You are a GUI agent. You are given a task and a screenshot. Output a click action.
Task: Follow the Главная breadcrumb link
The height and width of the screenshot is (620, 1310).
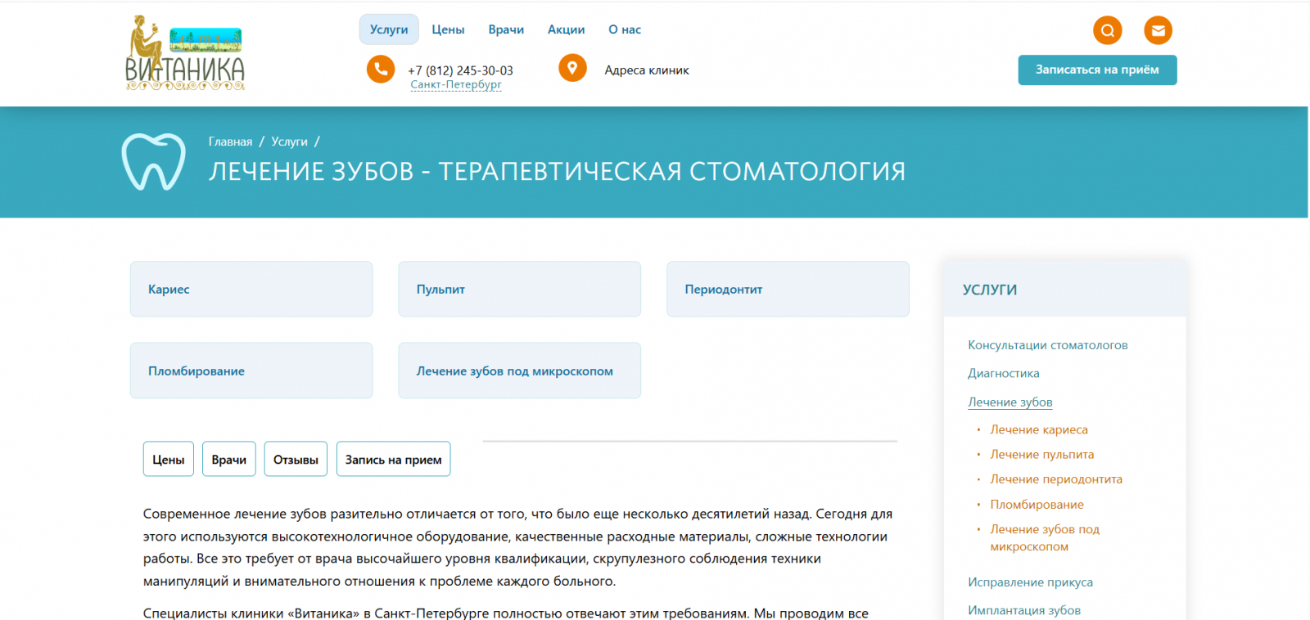(x=230, y=142)
